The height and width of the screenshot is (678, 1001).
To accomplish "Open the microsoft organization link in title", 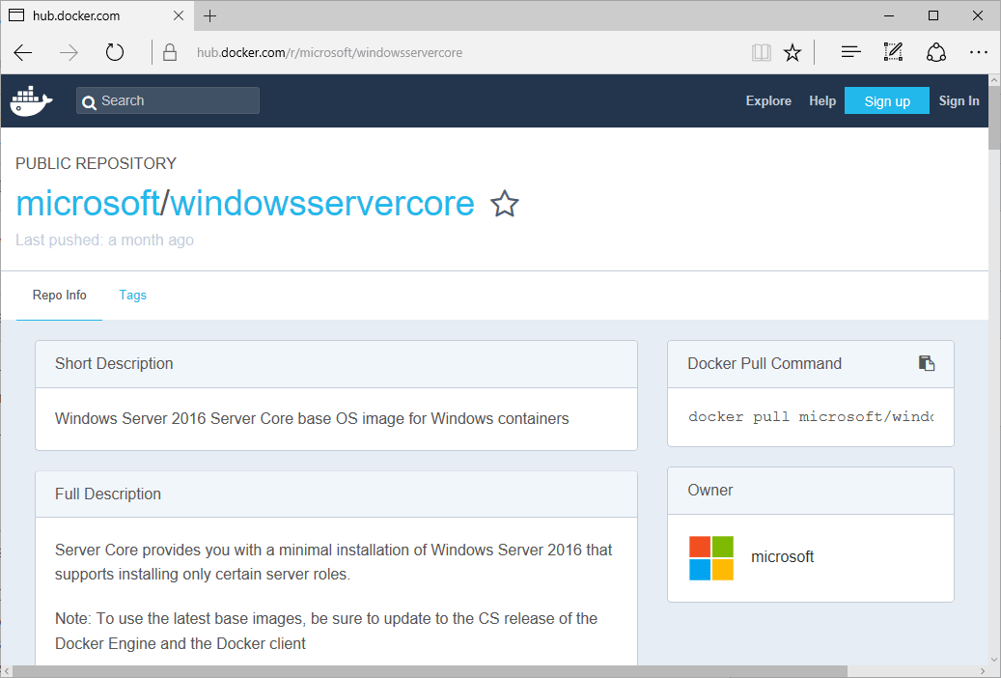I will (x=88, y=204).
